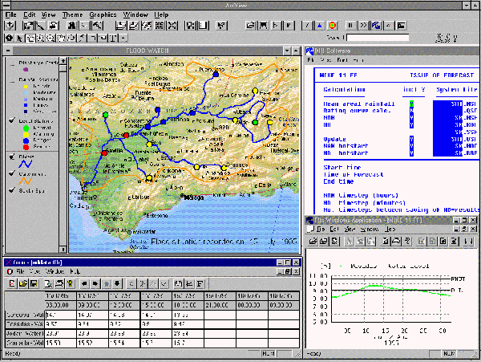Open the Theme menu
Viewport: 481px width, 362px height.
(71, 14)
